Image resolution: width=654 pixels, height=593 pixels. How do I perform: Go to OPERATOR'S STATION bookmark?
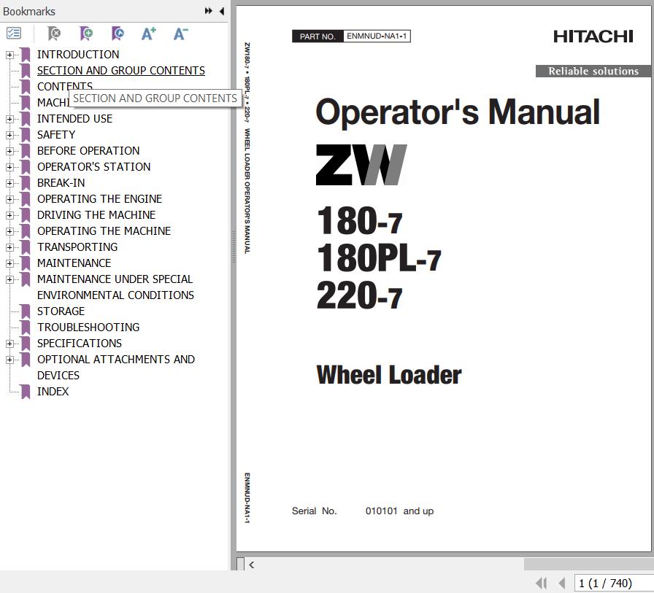(94, 167)
